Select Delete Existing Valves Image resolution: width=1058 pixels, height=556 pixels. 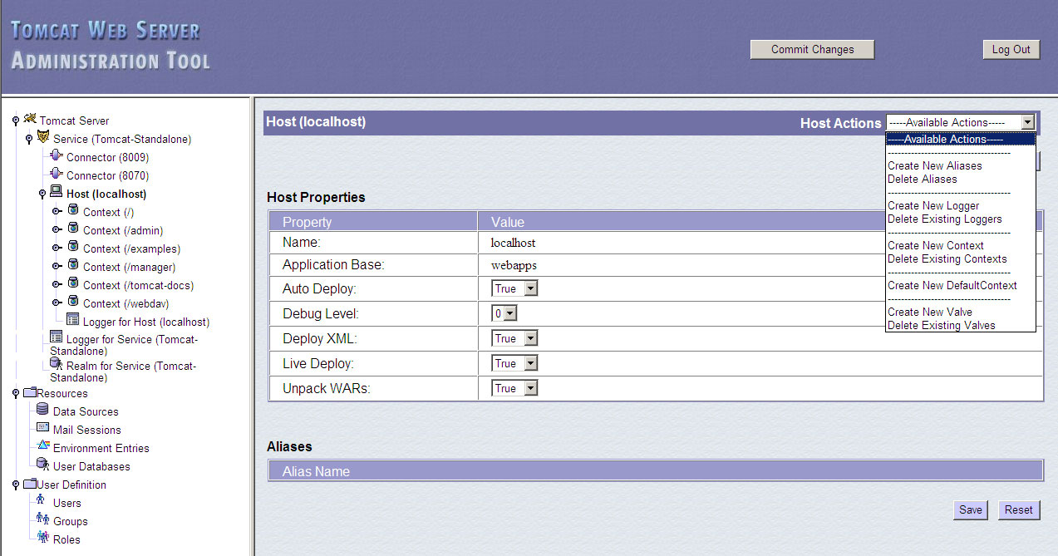tap(941, 325)
